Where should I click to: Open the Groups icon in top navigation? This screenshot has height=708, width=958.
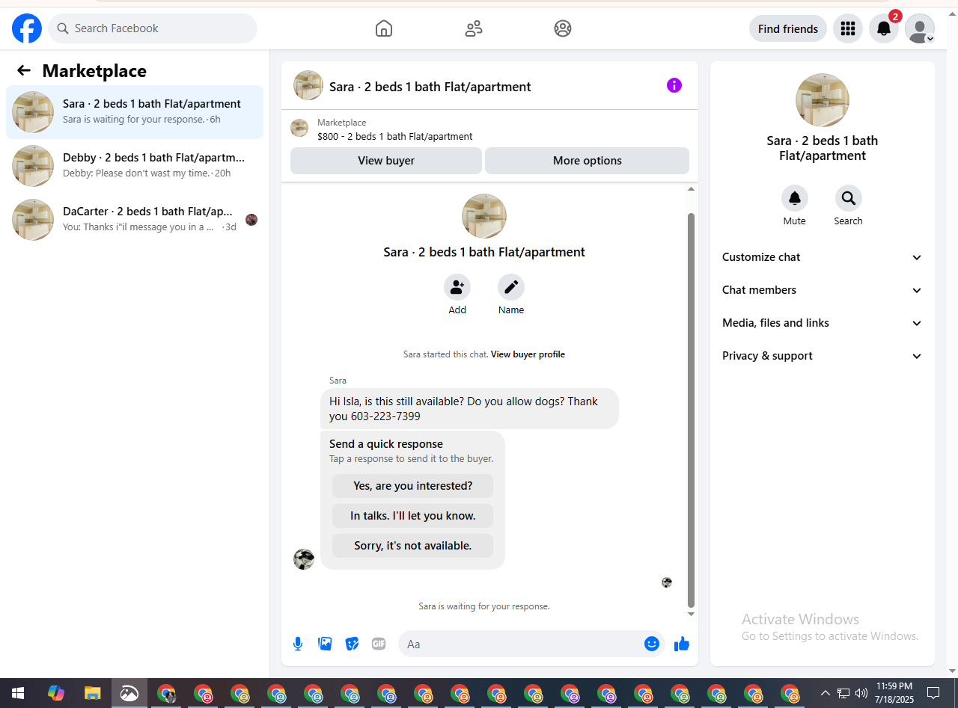point(563,28)
